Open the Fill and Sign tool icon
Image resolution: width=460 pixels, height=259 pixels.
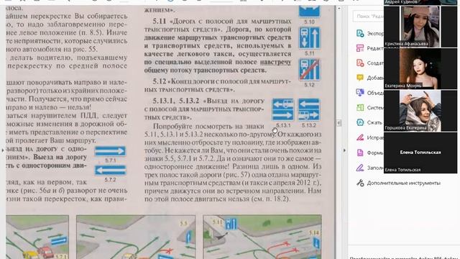(x=360, y=168)
